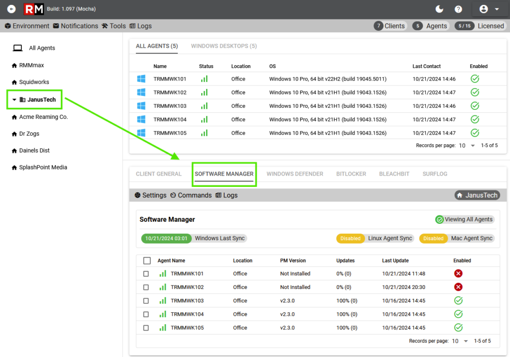The height and width of the screenshot is (357, 510).
Task: Check the box for TRMMWK102 row
Action: (146, 287)
